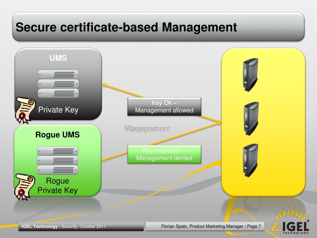Click the overlapping Management/Registration text in the center
This screenshot has width=317, height=238.
click(147, 129)
